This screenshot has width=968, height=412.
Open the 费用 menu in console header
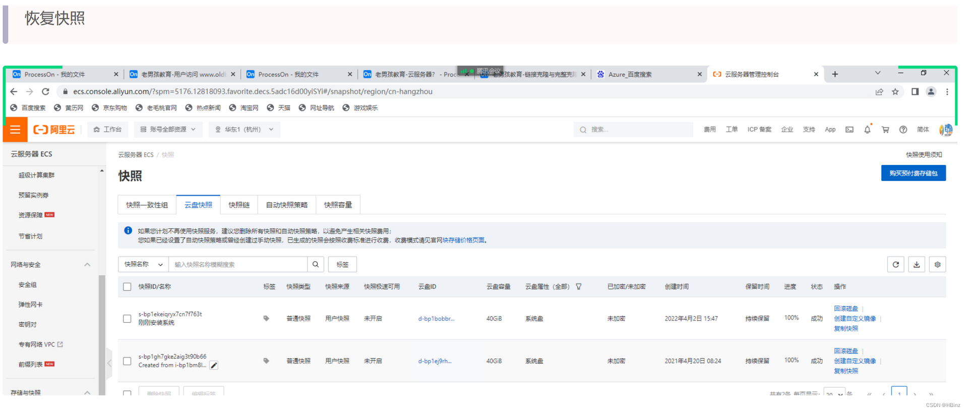tap(709, 130)
